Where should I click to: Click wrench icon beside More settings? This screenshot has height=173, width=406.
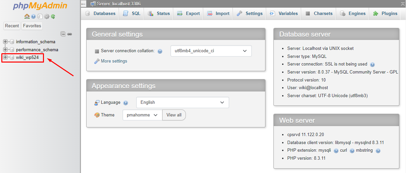coord(97,61)
